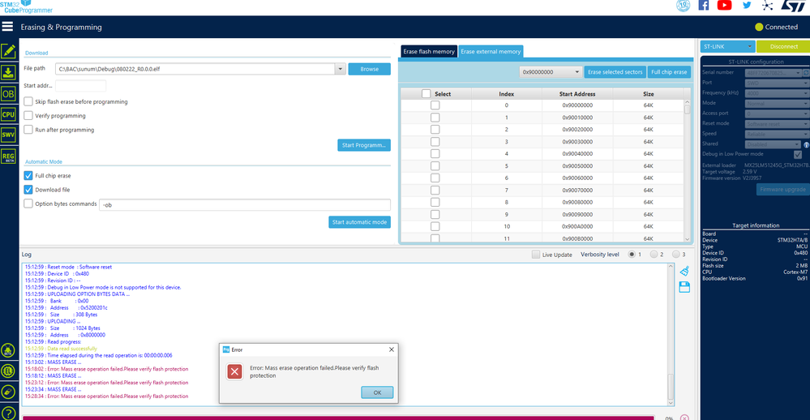The image size is (810, 420).
Task: Click Erase selected sectors button
Action: pos(615,72)
